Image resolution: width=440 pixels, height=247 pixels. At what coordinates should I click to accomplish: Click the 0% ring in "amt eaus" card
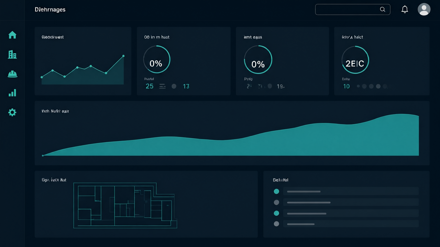(x=258, y=60)
